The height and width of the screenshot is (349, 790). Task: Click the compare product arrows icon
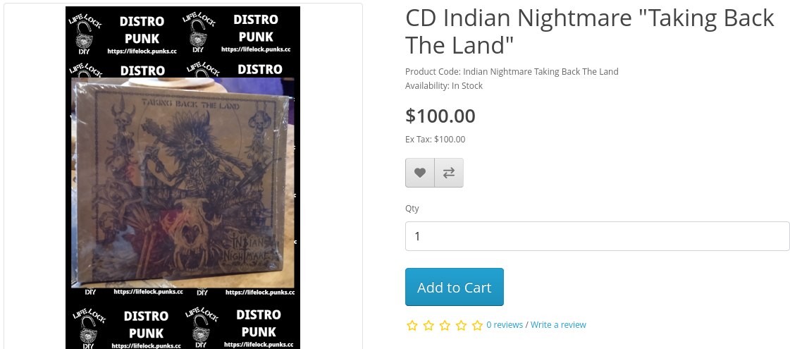pyautogui.click(x=448, y=173)
